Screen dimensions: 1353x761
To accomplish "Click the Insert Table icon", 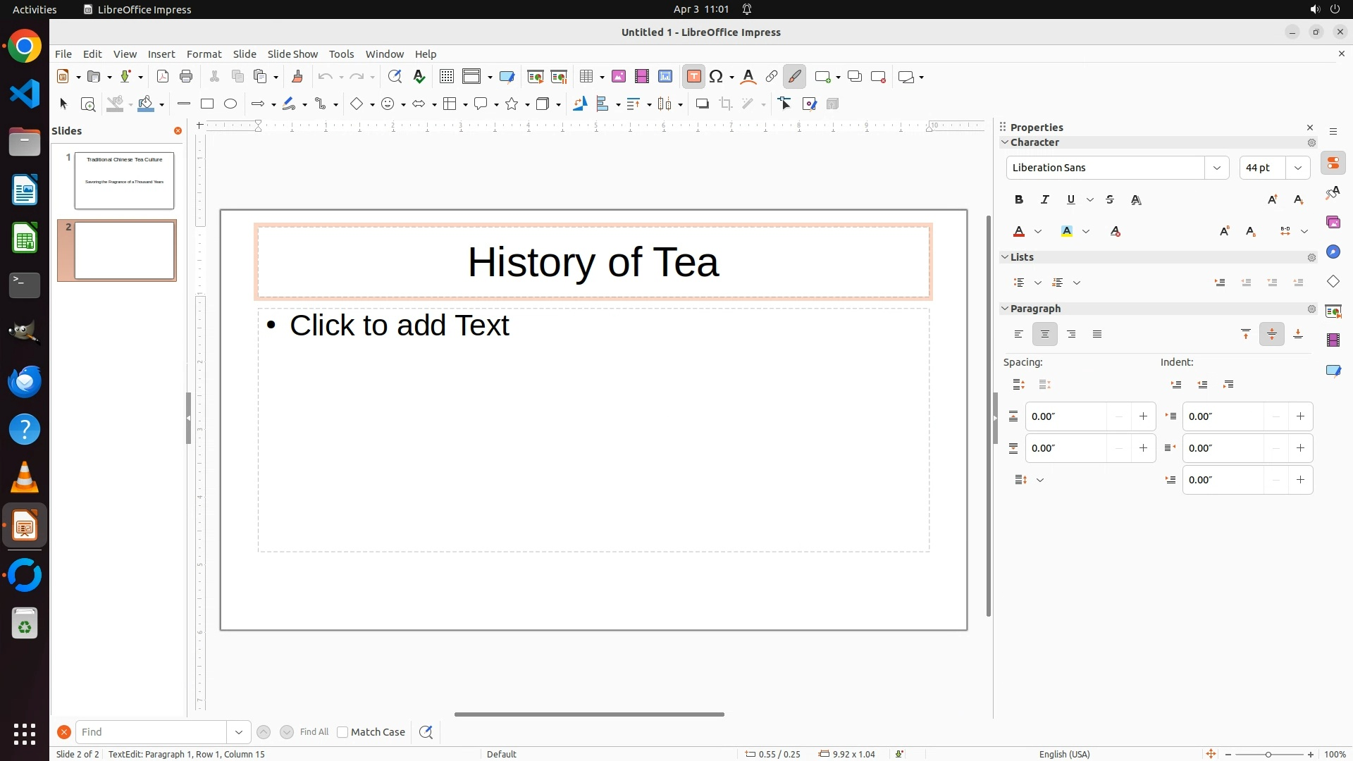I will tap(586, 77).
